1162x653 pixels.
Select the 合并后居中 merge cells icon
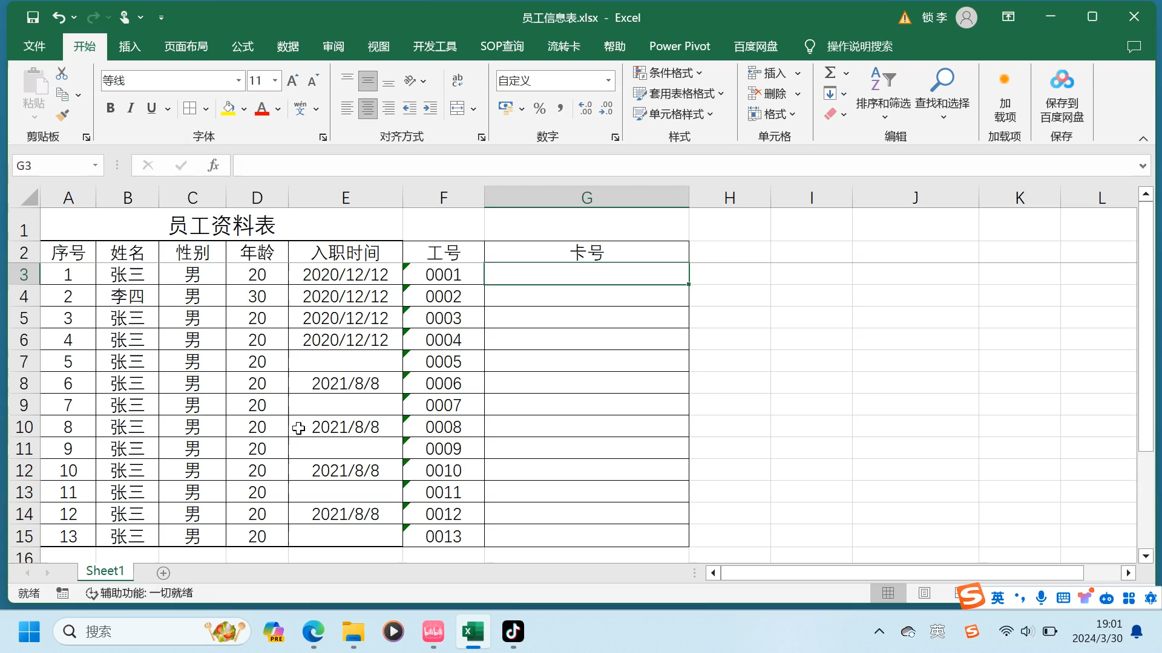click(458, 108)
